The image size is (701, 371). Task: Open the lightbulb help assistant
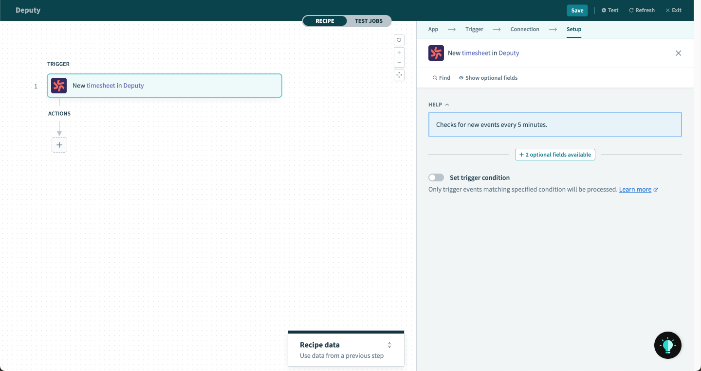click(x=667, y=345)
